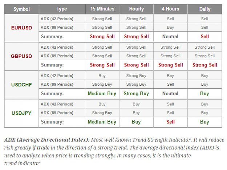Click the 15 Minutes column header
Viewport: 227px width, 170px height.
tap(102, 9)
